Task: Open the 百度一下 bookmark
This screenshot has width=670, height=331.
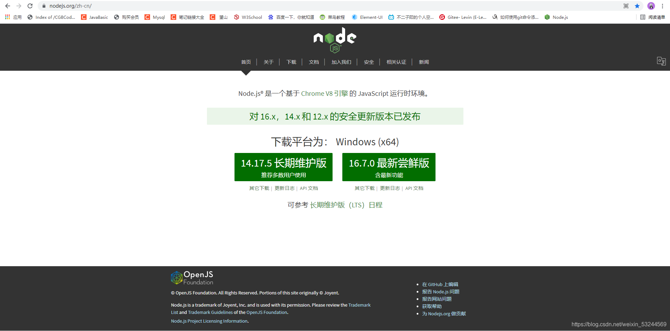Action: pos(291,17)
